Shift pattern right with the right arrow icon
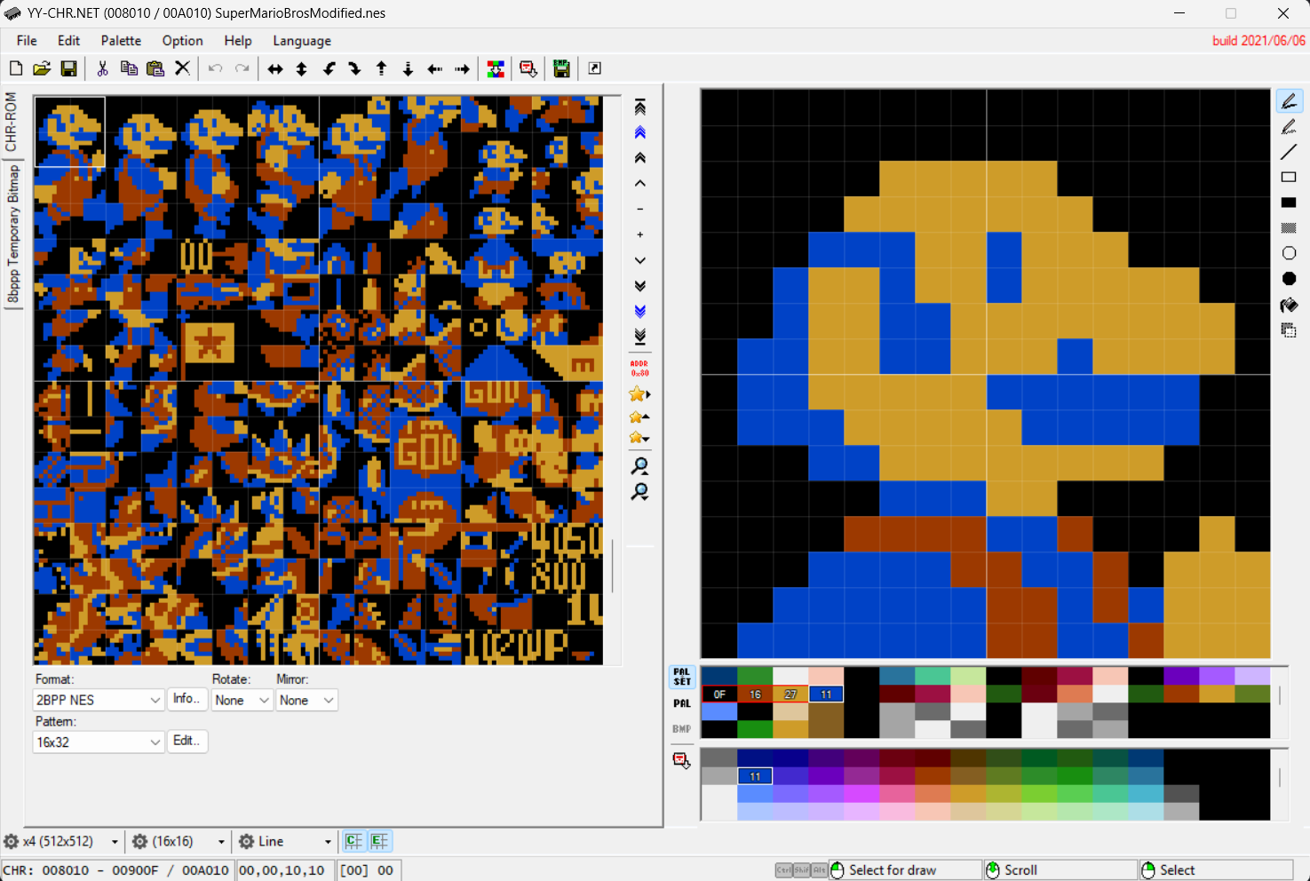1310x881 pixels. [x=462, y=68]
